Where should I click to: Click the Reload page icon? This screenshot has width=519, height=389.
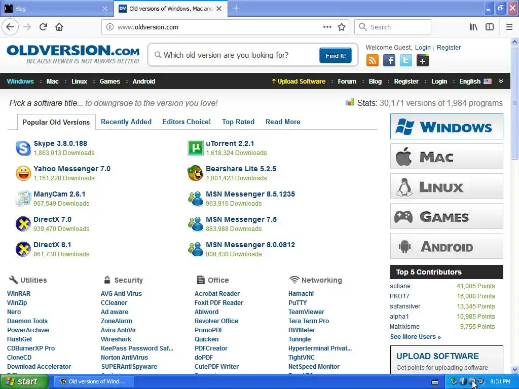tap(43, 27)
